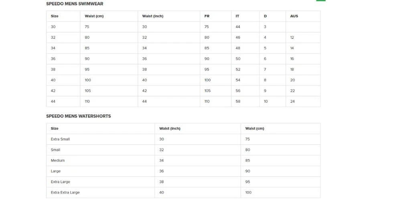
Task: Select the AUS value 24 cell
Action: click(293, 102)
